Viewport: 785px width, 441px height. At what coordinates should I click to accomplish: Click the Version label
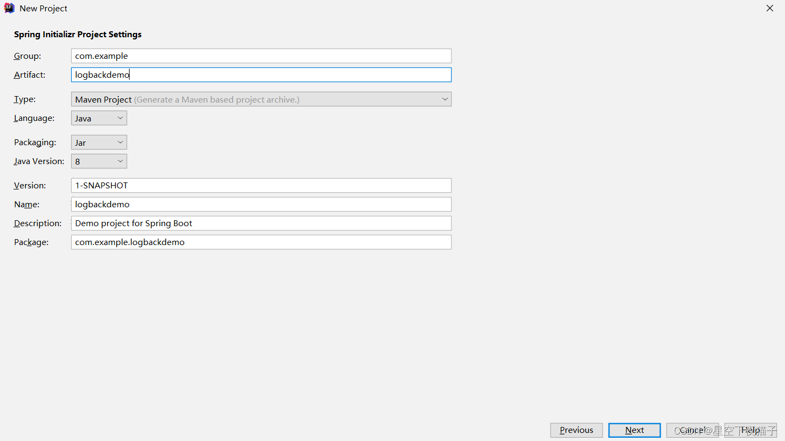[x=30, y=186]
